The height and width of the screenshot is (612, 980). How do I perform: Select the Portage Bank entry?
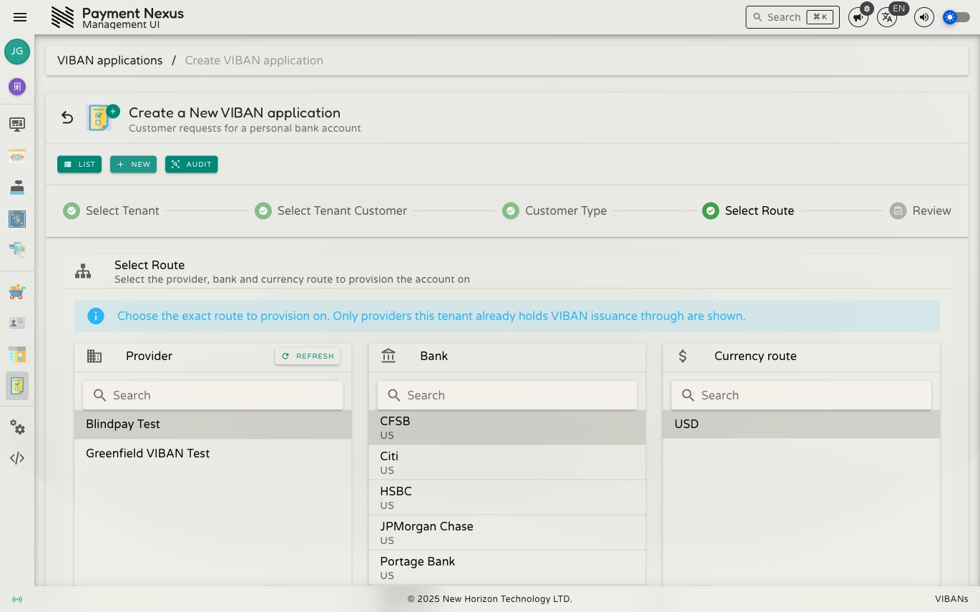[x=507, y=568]
